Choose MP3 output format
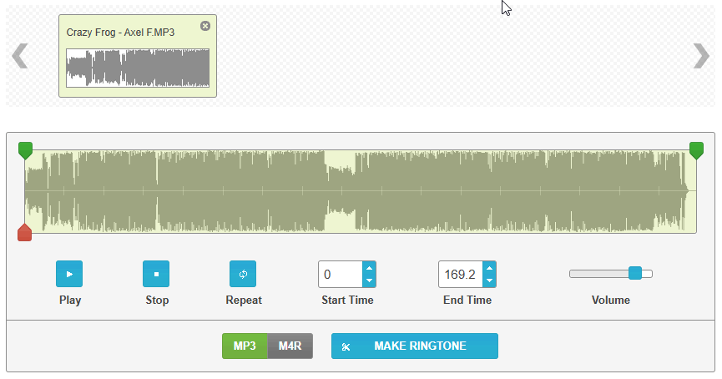The image size is (722, 379). click(x=245, y=346)
